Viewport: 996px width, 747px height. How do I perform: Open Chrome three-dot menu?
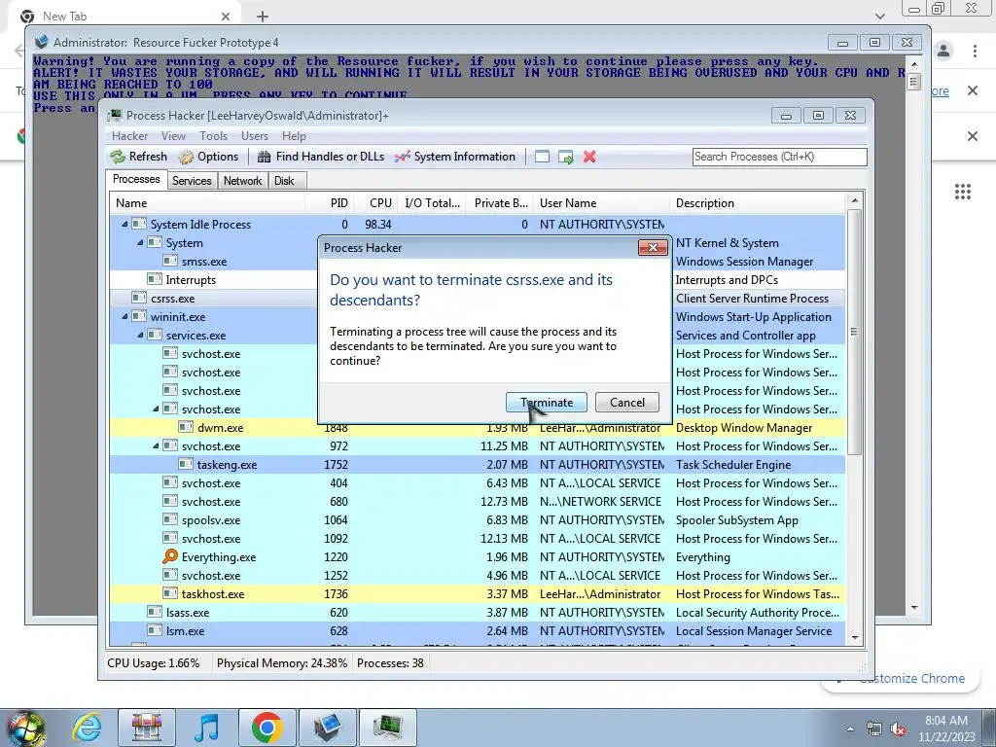tap(975, 51)
